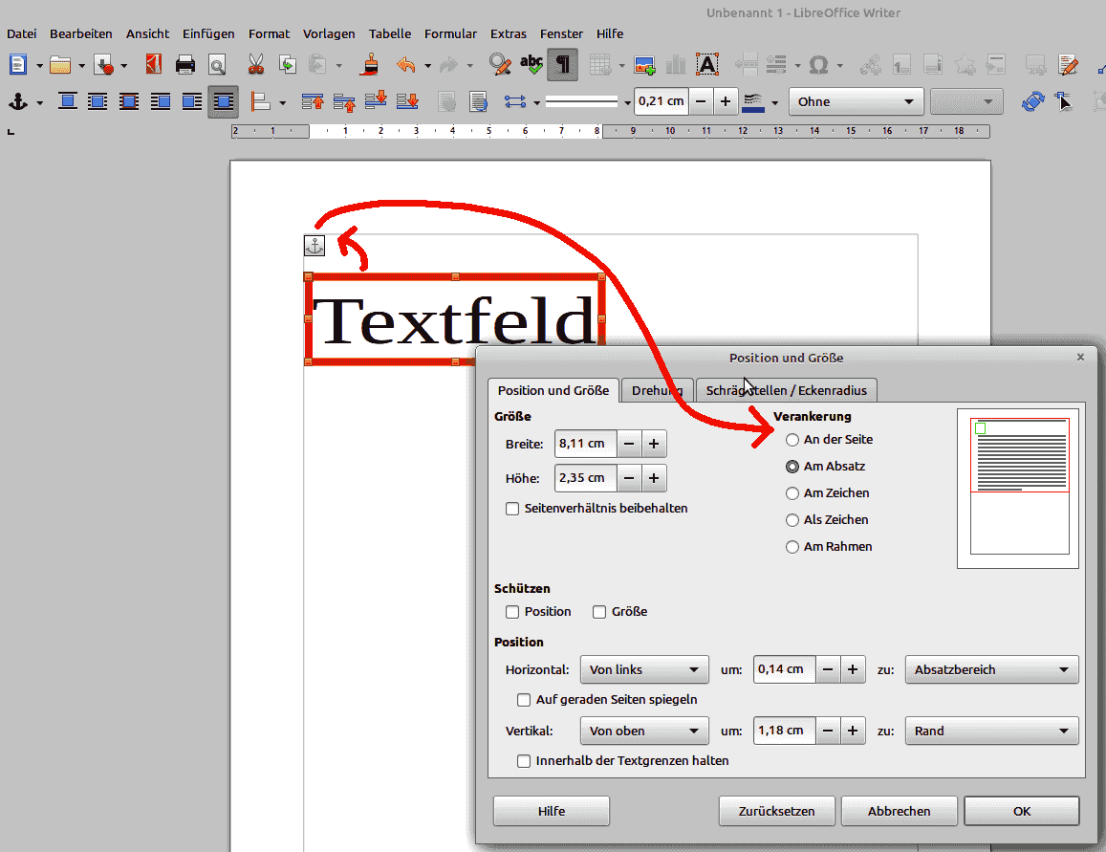1106x852 pixels.
Task: Open the Ohne line style combo box
Action: (x=855, y=100)
